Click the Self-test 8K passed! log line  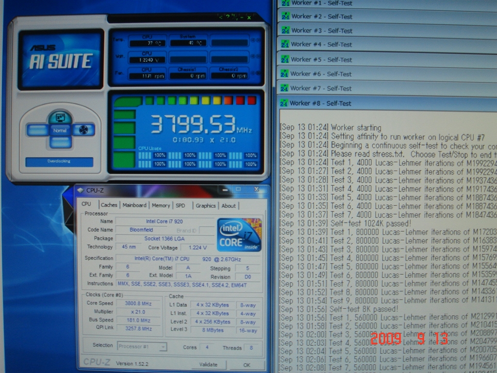tap(339, 309)
